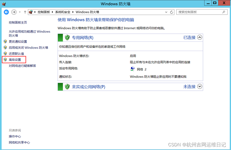Screen dimensions: 231x150
Task: Expand arrow after 控制面板 breadcrumb
Action: point(53,12)
